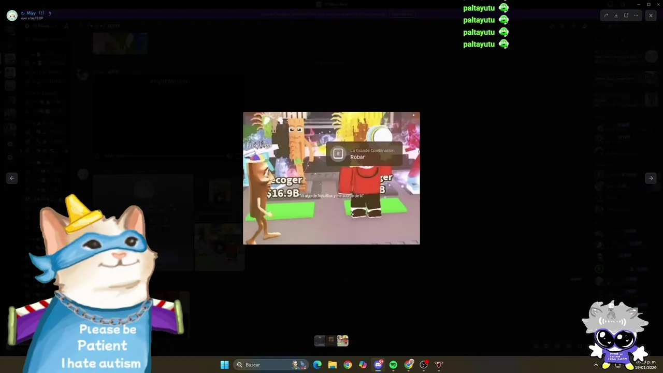The height and width of the screenshot is (373, 663).
Task: Expand the system tray hidden icons chevron
Action: [596, 365]
